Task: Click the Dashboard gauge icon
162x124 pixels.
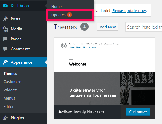Action: coord(5,6)
